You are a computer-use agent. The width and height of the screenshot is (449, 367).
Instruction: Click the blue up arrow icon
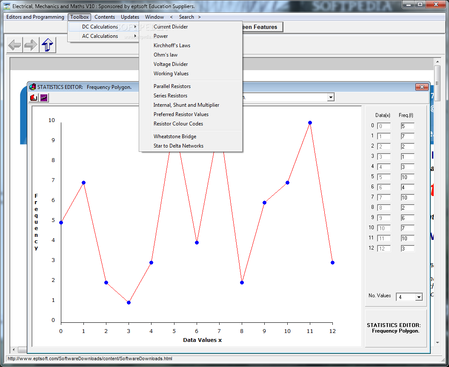coord(48,45)
